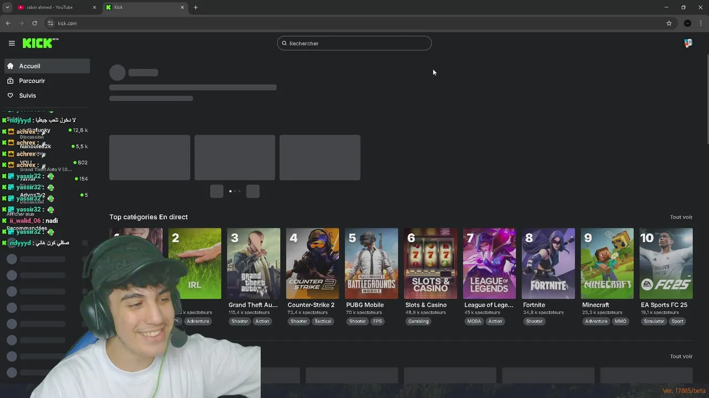Focus the Rechercher search field
Image resolution: width=709 pixels, height=398 pixels.
(x=354, y=43)
